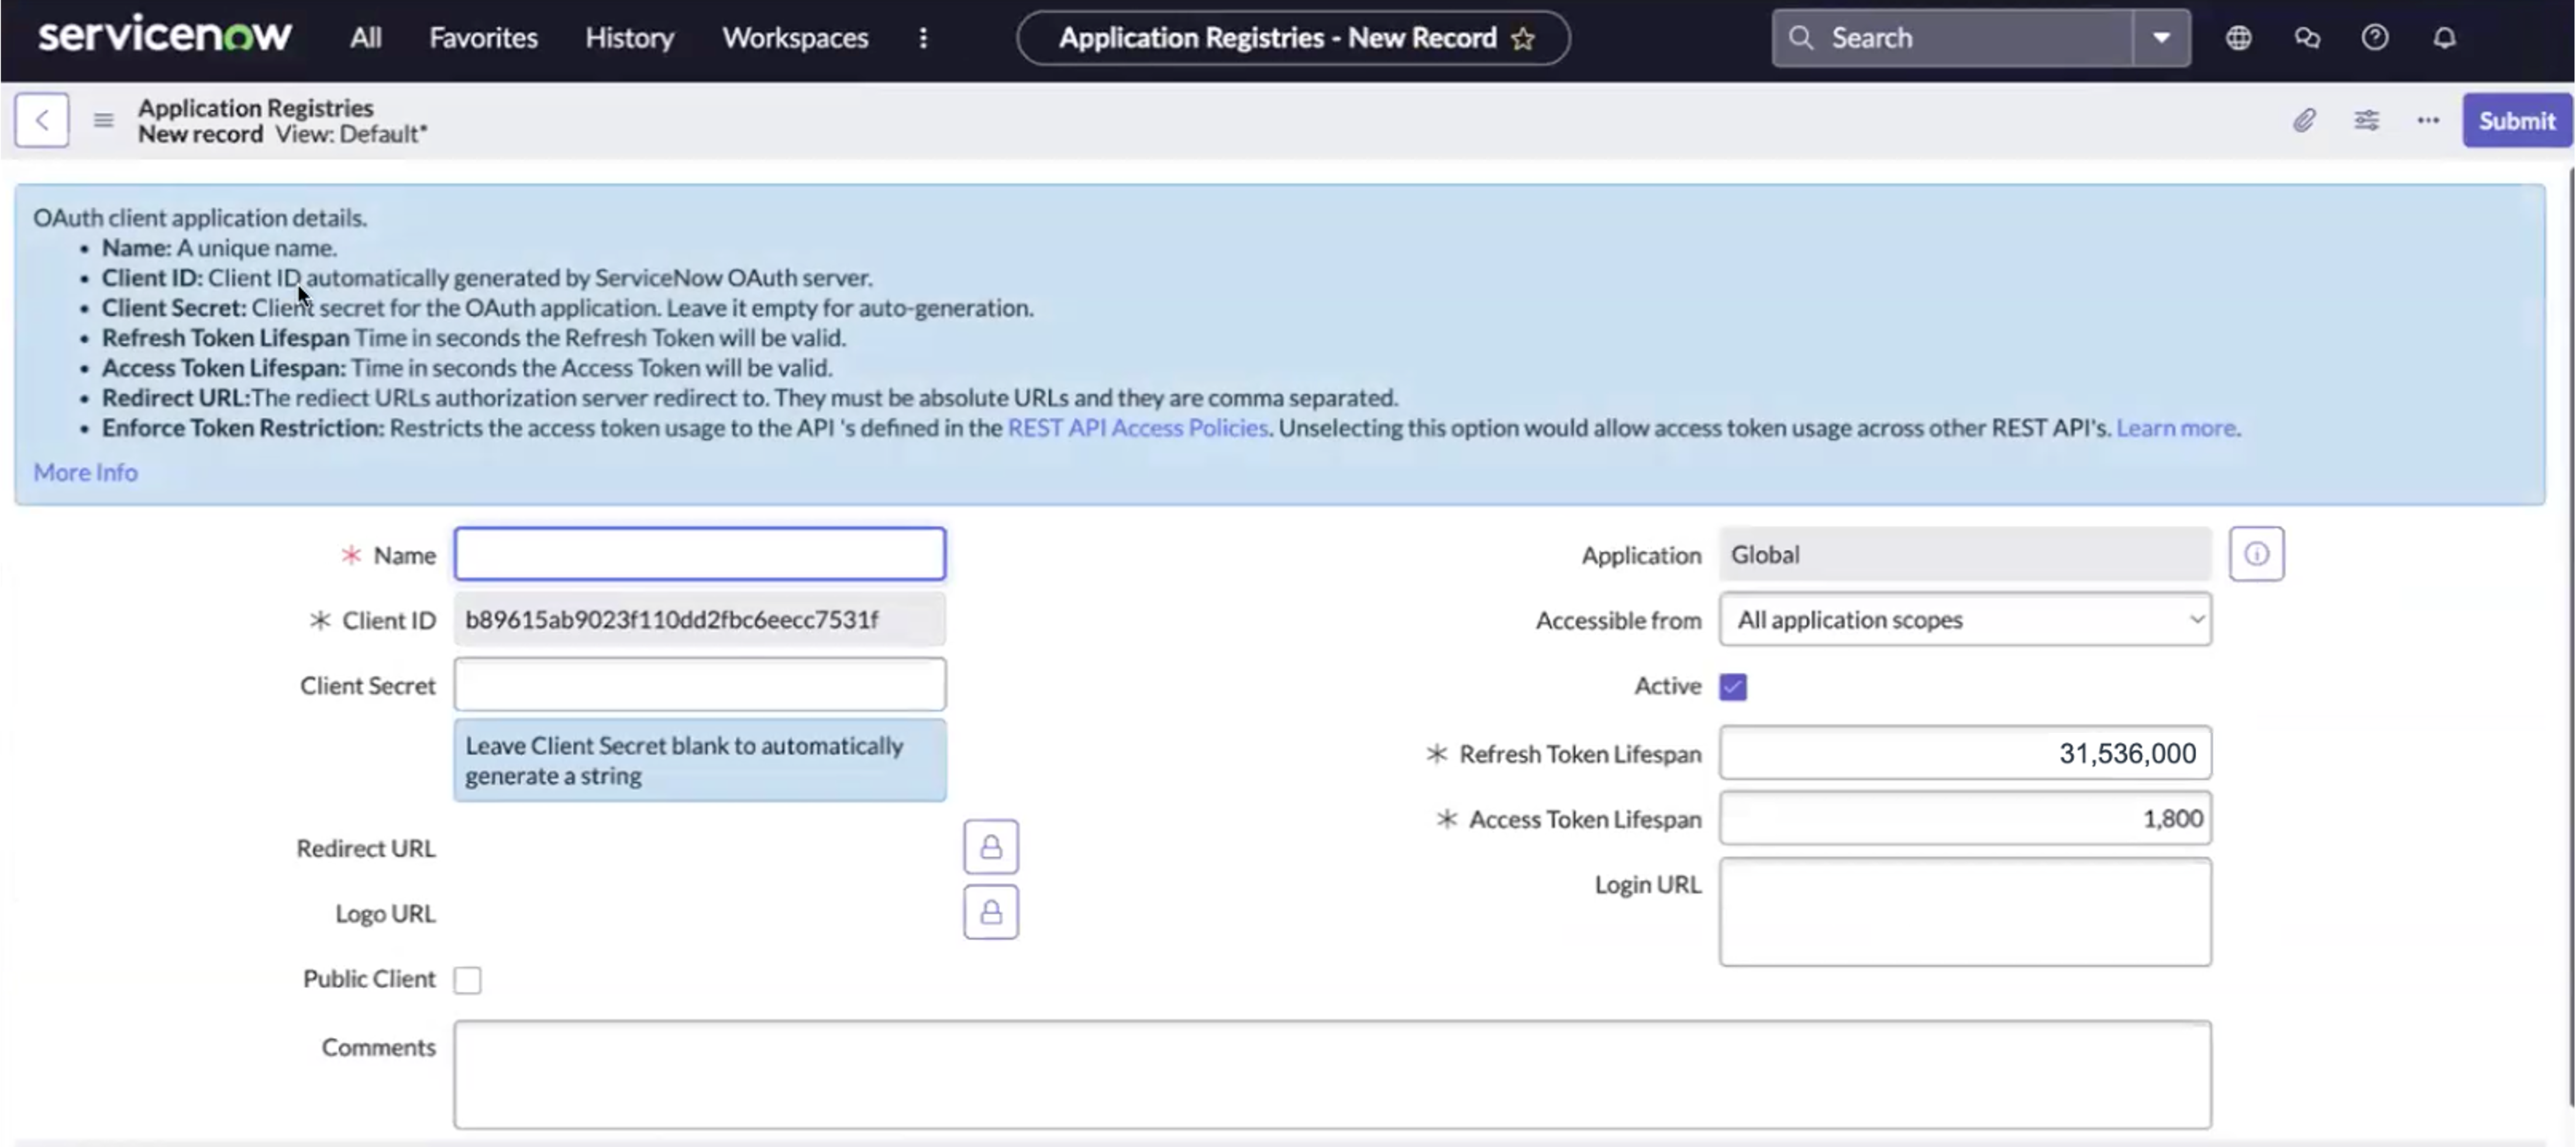2576x1147 pixels.
Task: Submit the new Application Registry record
Action: (2516, 120)
